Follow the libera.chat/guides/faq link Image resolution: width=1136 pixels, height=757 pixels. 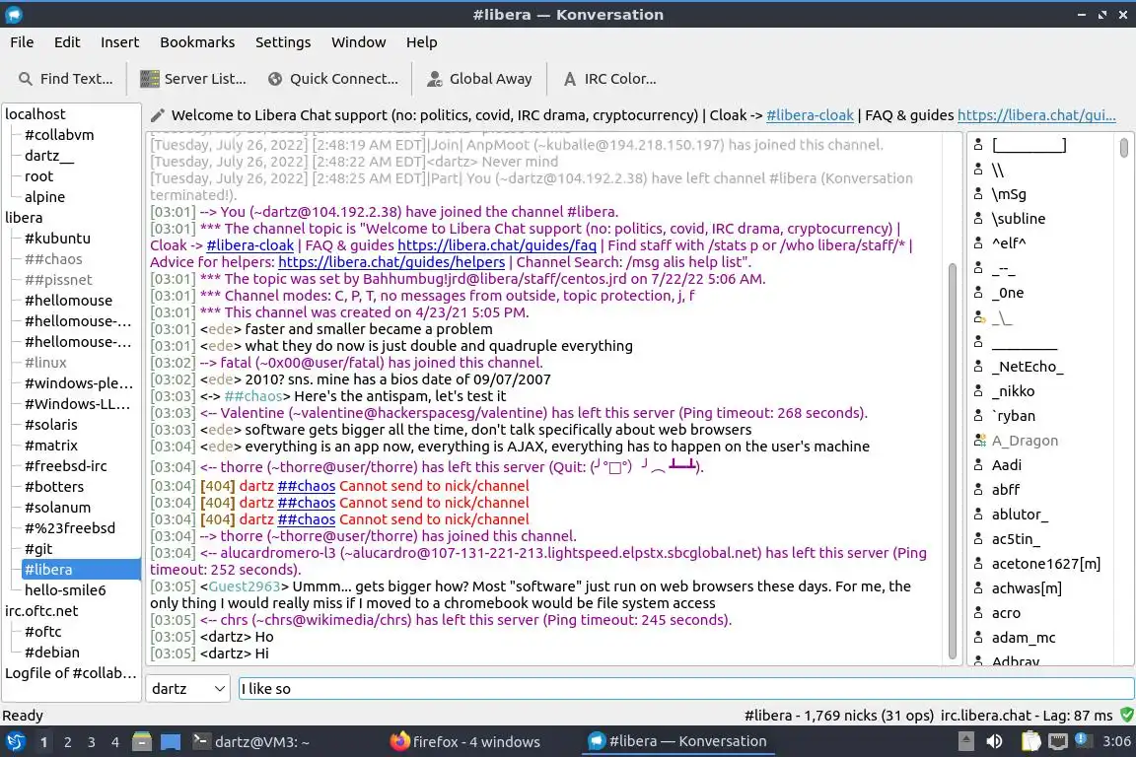(497, 245)
